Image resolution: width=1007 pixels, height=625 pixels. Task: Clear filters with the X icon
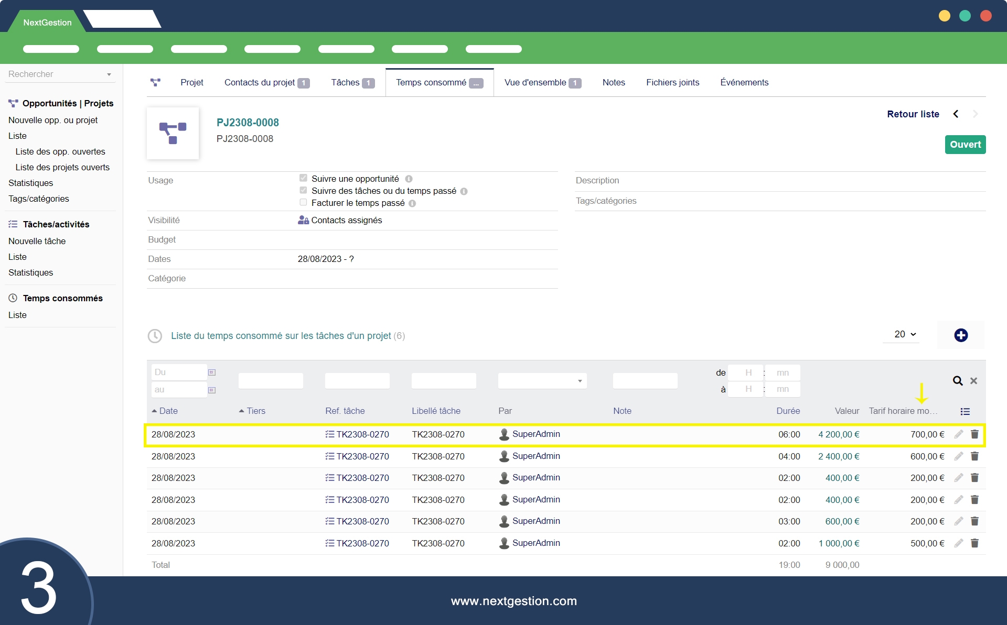click(973, 381)
